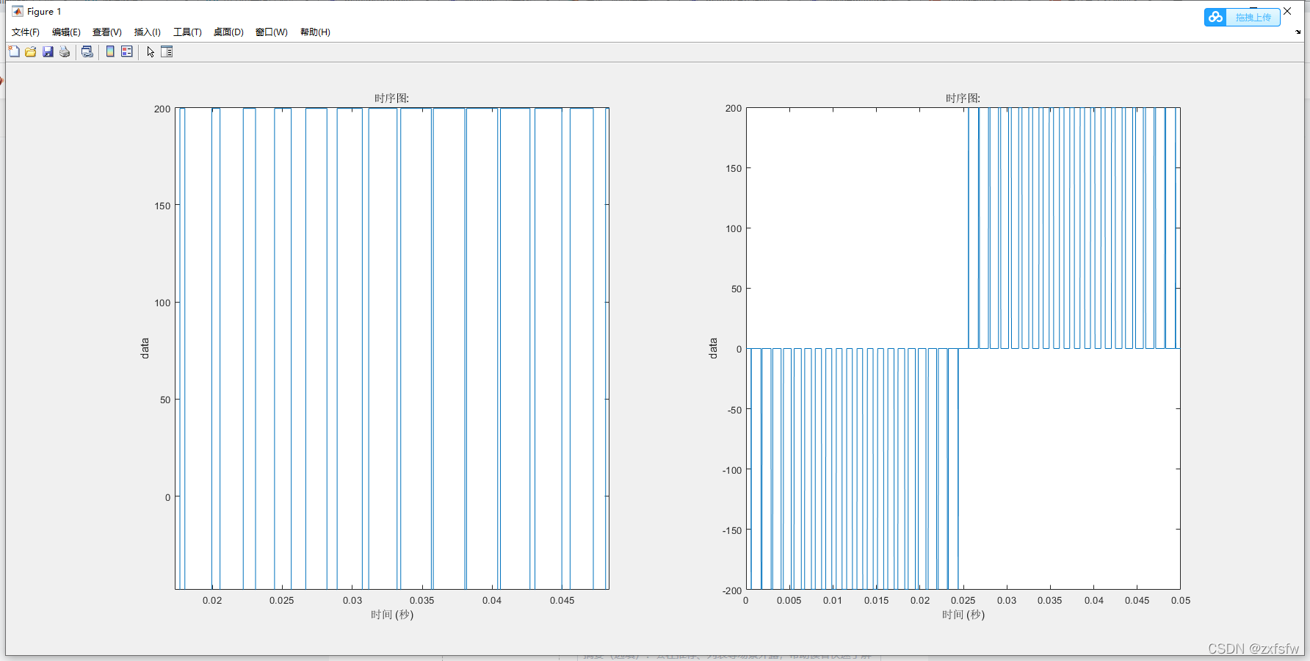Open the 桌面(D) menu

tap(228, 32)
